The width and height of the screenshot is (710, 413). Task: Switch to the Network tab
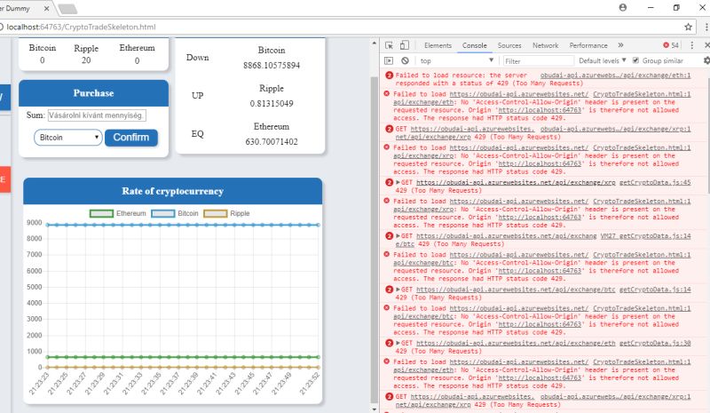point(545,45)
